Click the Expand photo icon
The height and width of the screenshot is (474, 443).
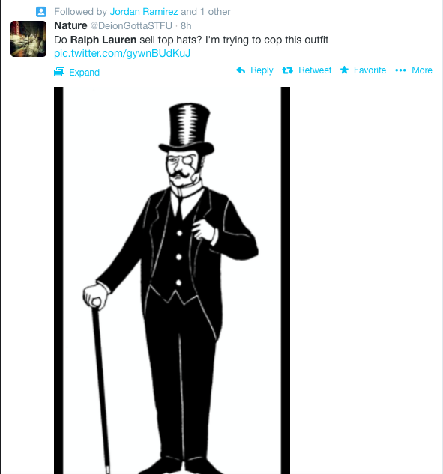click(59, 72)
